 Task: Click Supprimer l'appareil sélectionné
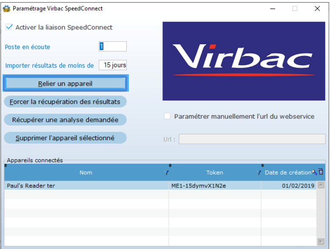pos(65,138)
